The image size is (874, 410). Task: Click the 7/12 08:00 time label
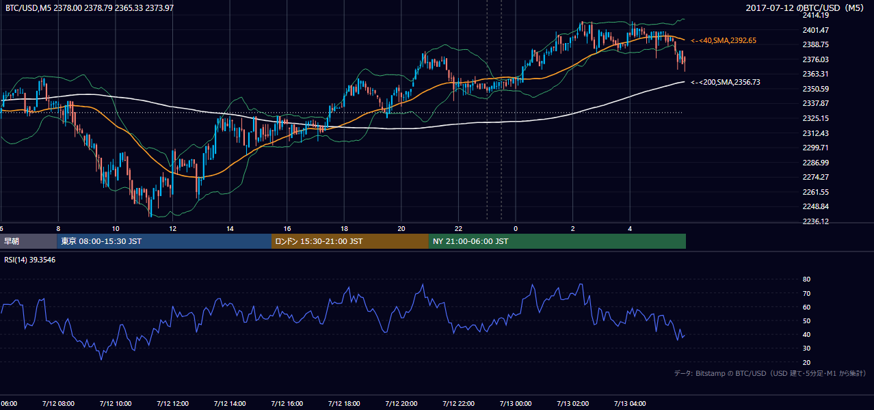pyautogui.click(x=58, y=404)
